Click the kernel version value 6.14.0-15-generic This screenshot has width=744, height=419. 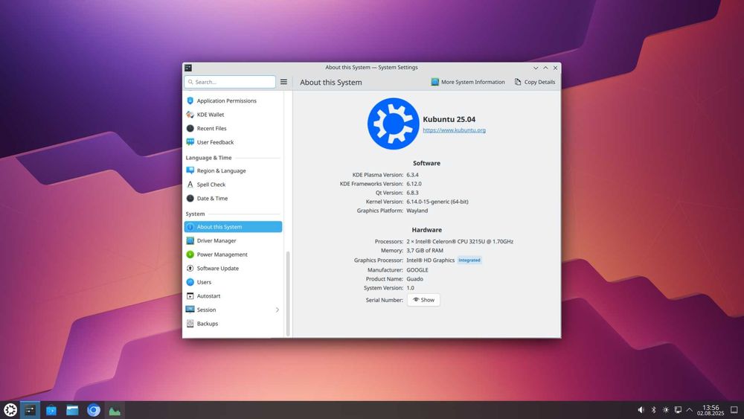pos(437,202)
